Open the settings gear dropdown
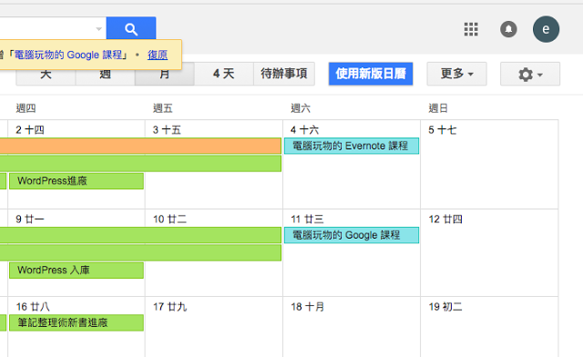The height and width of the screenshot is (357, 583). click(530, 74)
